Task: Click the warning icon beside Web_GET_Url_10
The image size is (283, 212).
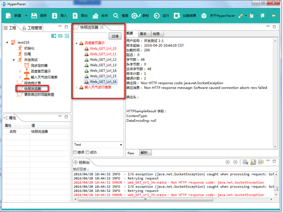Action: 87,49
